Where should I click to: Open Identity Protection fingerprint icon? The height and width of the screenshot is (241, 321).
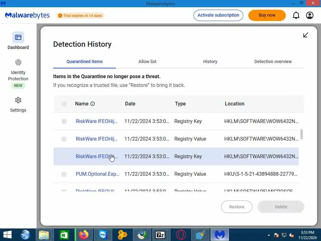pyautogui.click(x=18, y=62)
